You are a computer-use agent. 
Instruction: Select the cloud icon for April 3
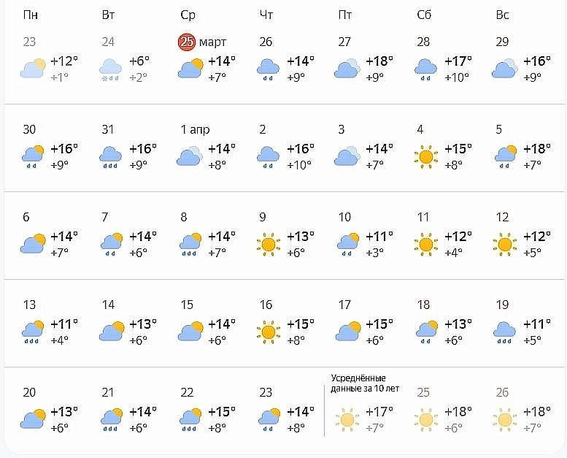(x=347, y=156)
